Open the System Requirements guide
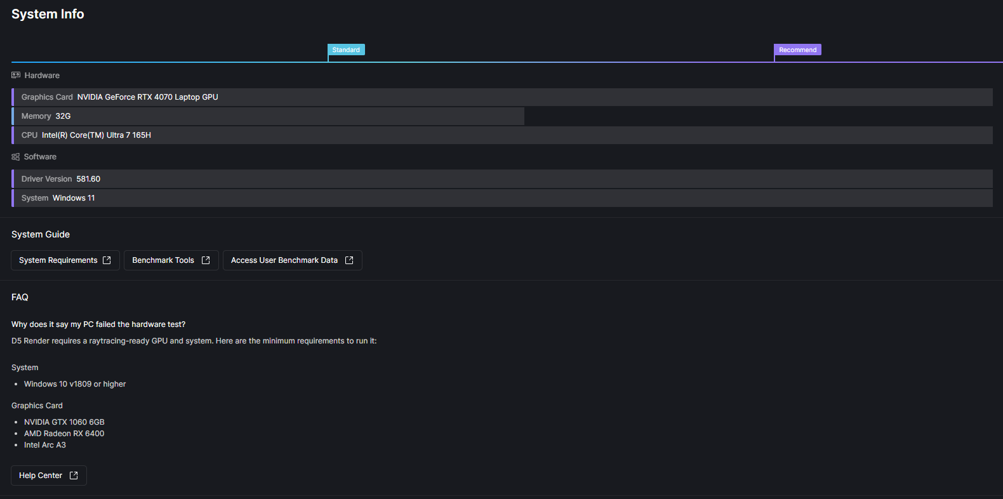The height and width of the screenshot is (499, 1003). pyautogui.click(x=58, y=260)
